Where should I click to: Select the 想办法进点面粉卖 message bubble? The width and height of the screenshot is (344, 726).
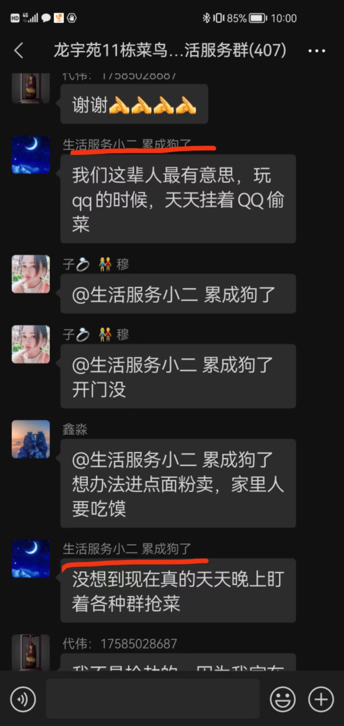tap(178, 483)
